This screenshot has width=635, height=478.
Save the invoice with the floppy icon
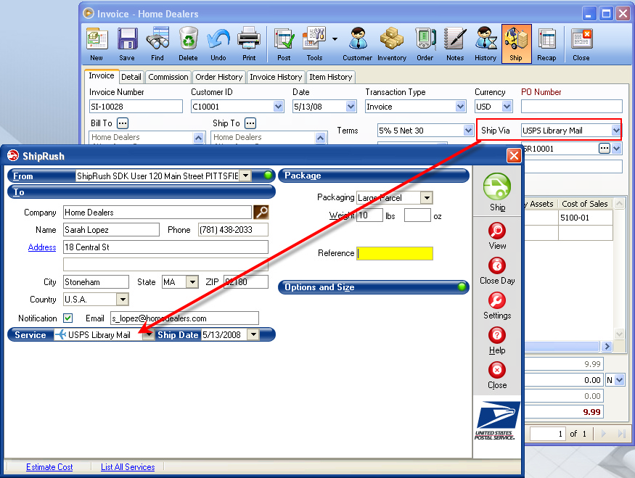pos(127,44)
